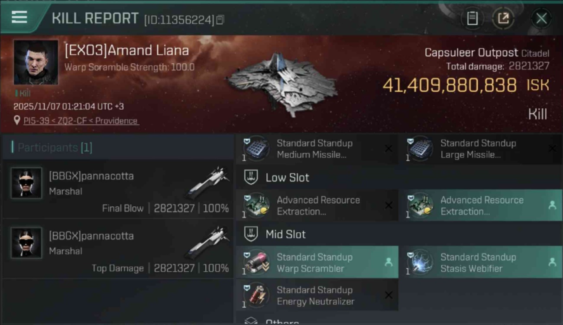Share the kill report via export icon

[503, 19]
